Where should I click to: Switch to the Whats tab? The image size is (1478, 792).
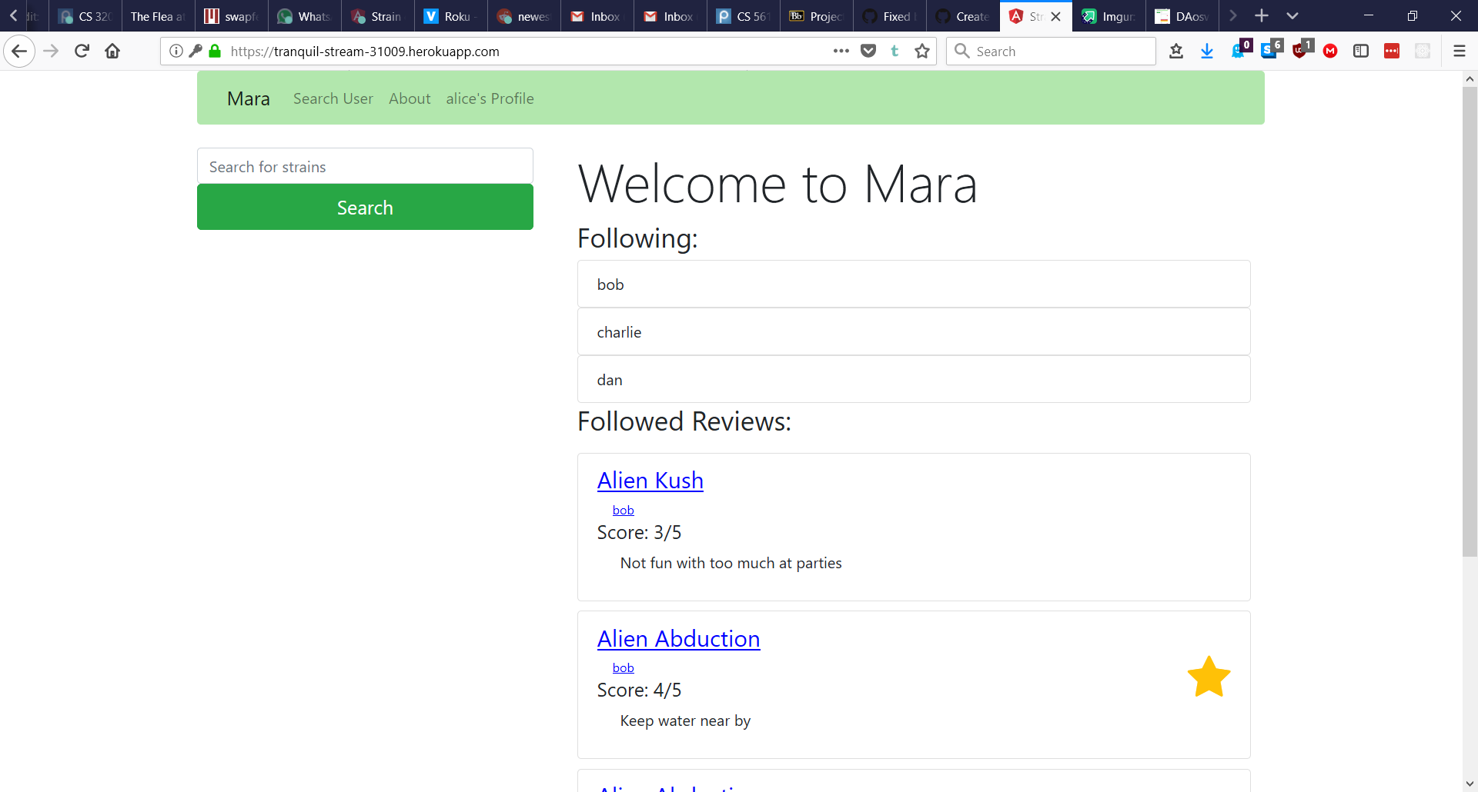pyautogui.click(x=305, y=16)
